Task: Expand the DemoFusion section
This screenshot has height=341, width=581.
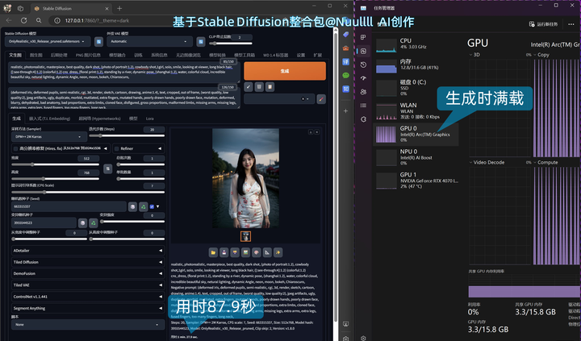Action: click(88, 273)
